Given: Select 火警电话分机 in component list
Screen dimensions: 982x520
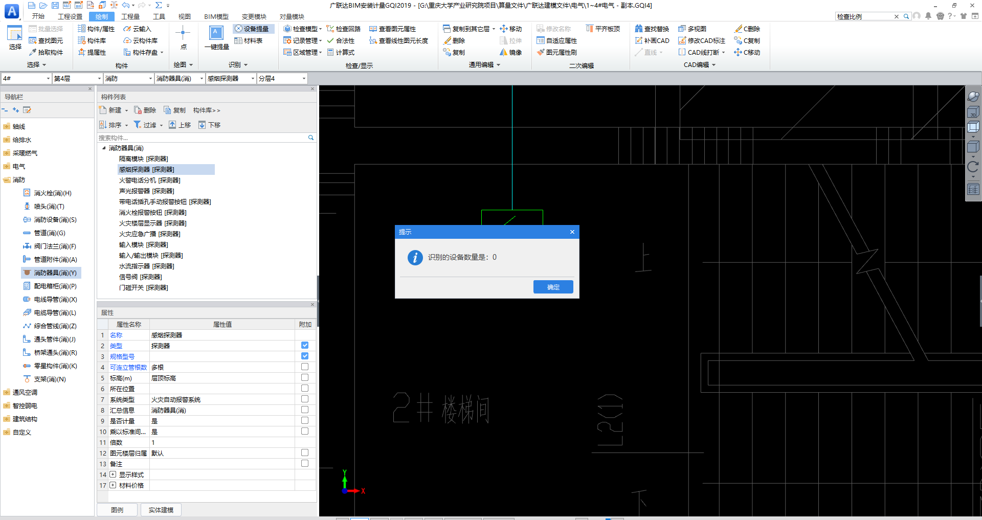Looking at the screenshot, I should tap(149, 180).
